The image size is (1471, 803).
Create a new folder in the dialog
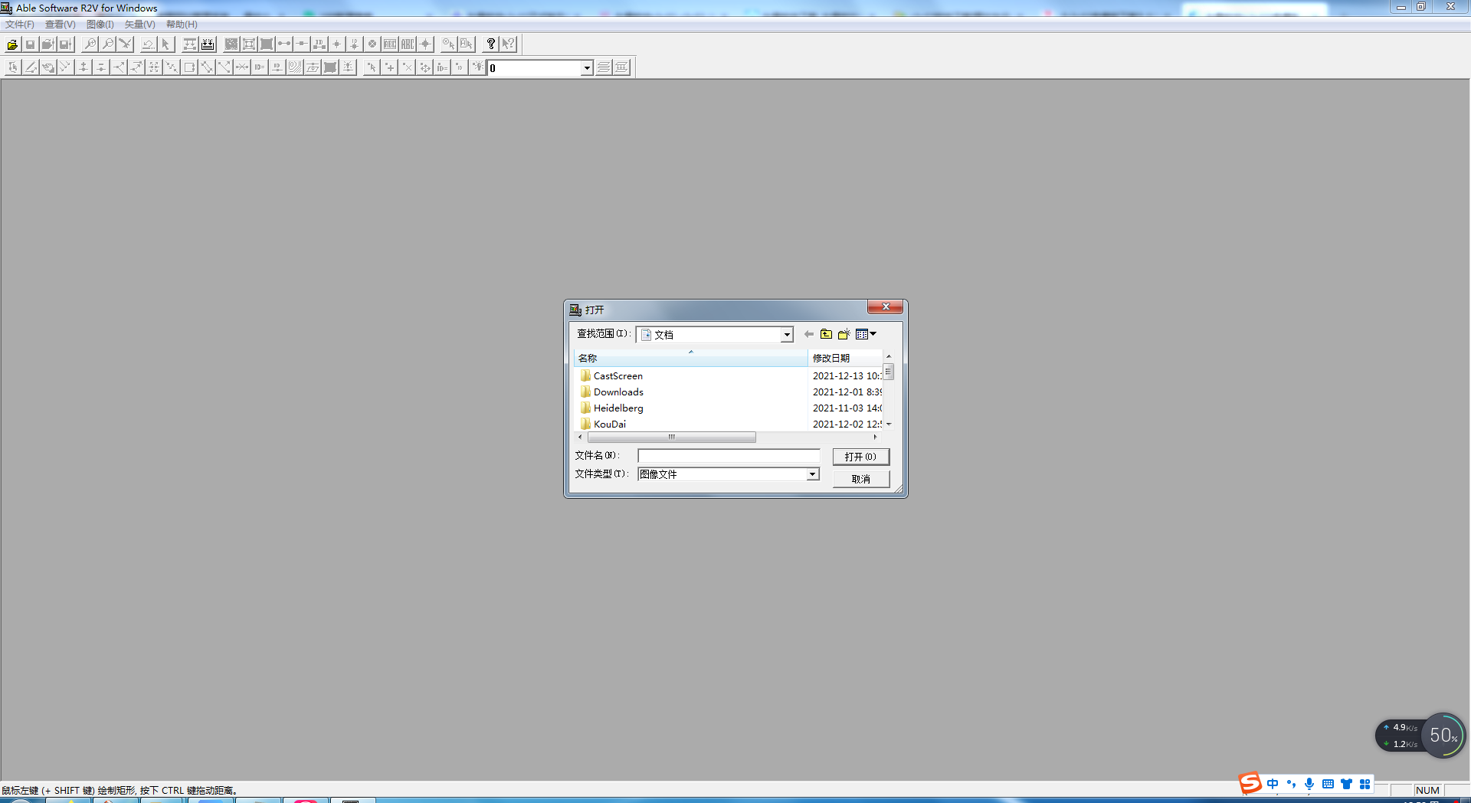[x=844, y=334]
